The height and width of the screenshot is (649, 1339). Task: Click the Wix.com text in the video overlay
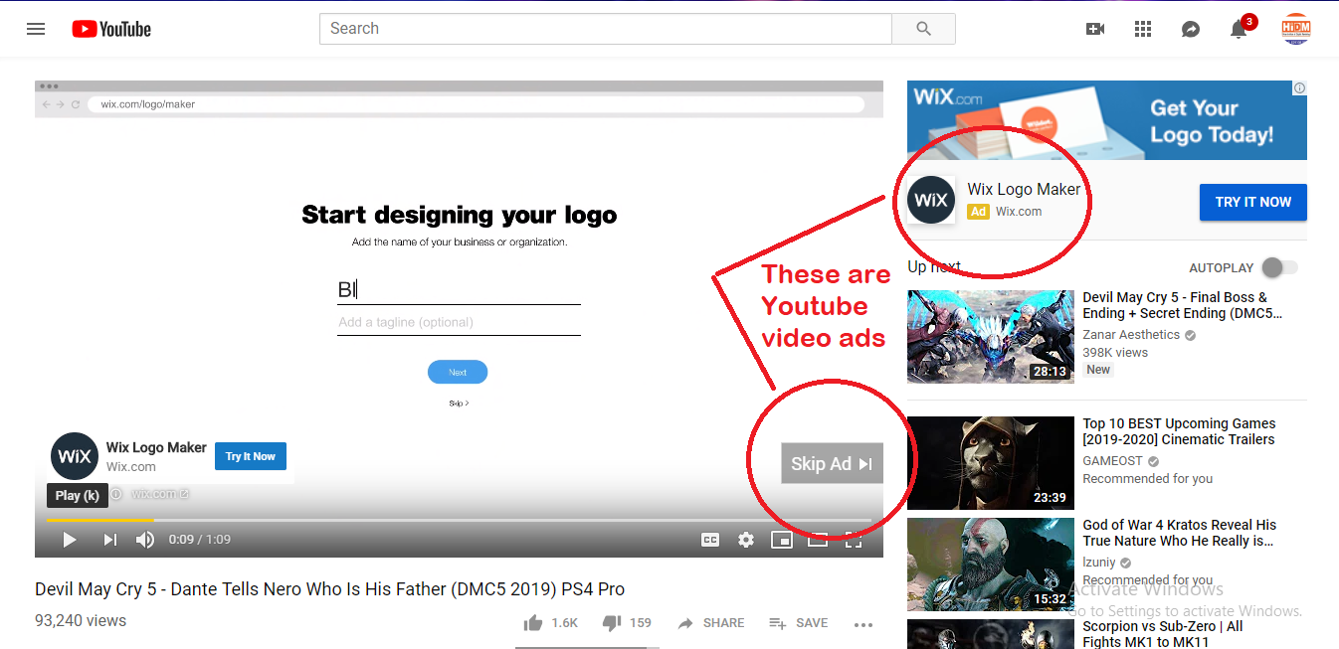[131, 466]
